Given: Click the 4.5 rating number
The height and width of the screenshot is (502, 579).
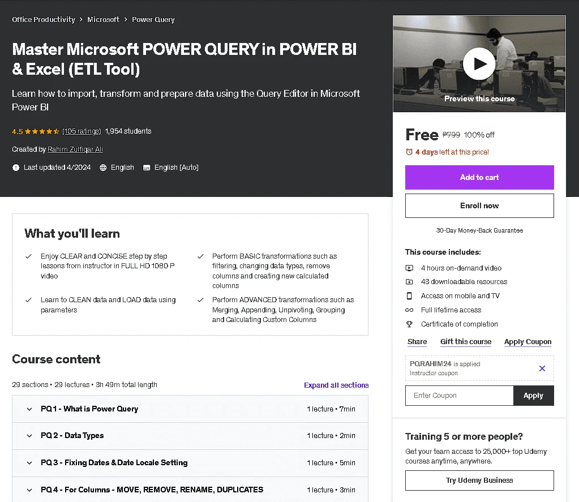Looking at the screenshot, I should 18,131.
